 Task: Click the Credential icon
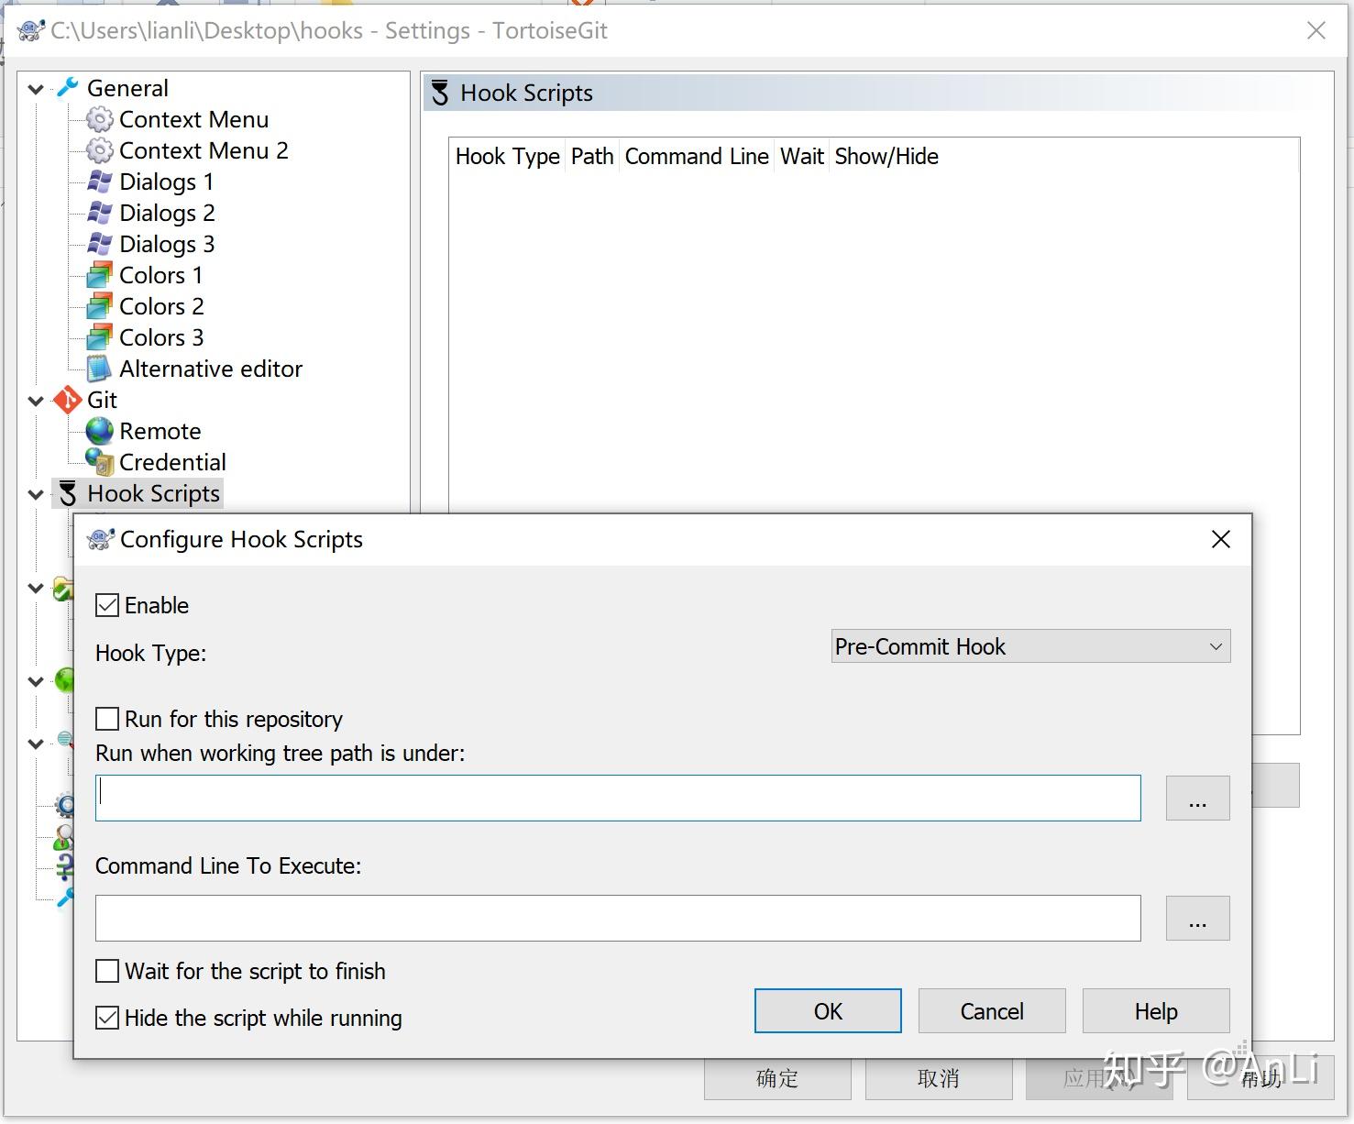click(x=99, y=462)
